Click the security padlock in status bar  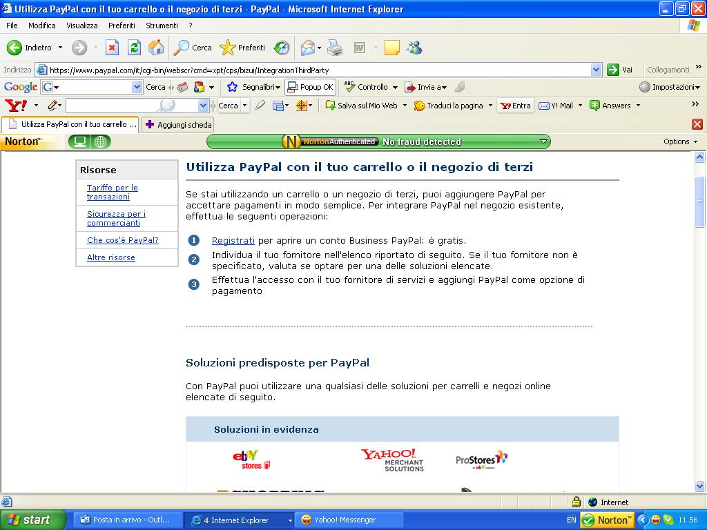(x=576, y=502)
